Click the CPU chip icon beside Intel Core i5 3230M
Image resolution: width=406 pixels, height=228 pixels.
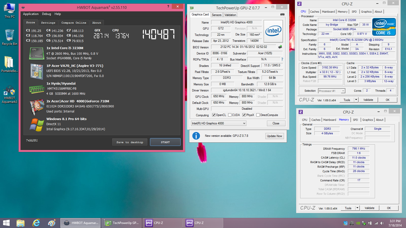click(37, 53)
